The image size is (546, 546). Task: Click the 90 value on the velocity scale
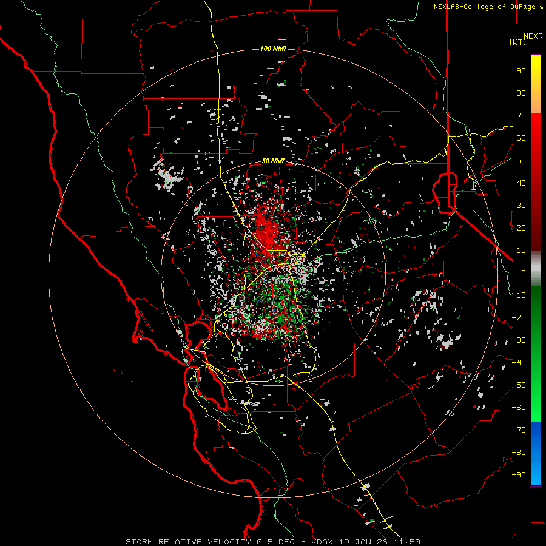521,71
